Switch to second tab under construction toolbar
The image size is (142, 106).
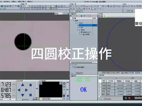coord(80,11)
